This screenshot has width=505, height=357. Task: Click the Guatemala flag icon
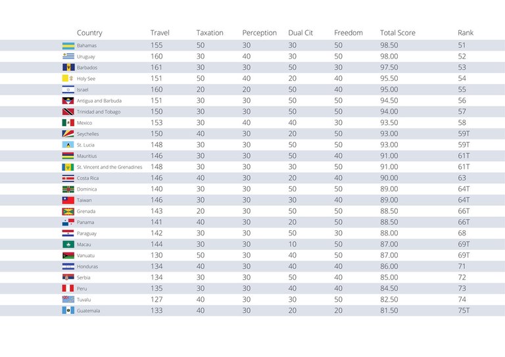tap(68, 310)
